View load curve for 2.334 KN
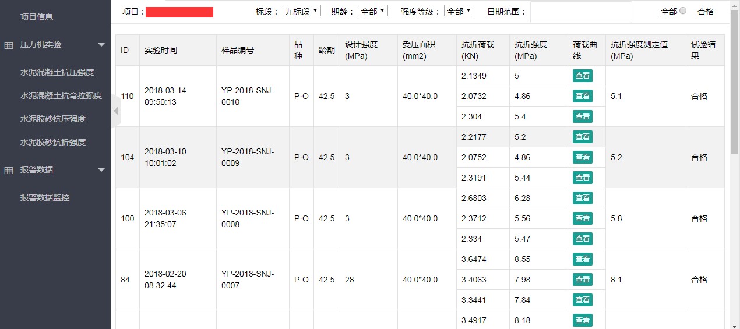The height and width of the screenshot is (329, 740). click(583, 239)
